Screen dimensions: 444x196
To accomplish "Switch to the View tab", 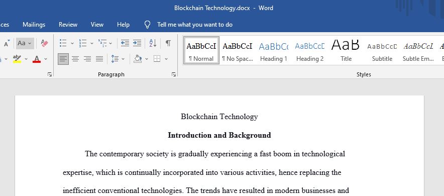I will point(97,25).
